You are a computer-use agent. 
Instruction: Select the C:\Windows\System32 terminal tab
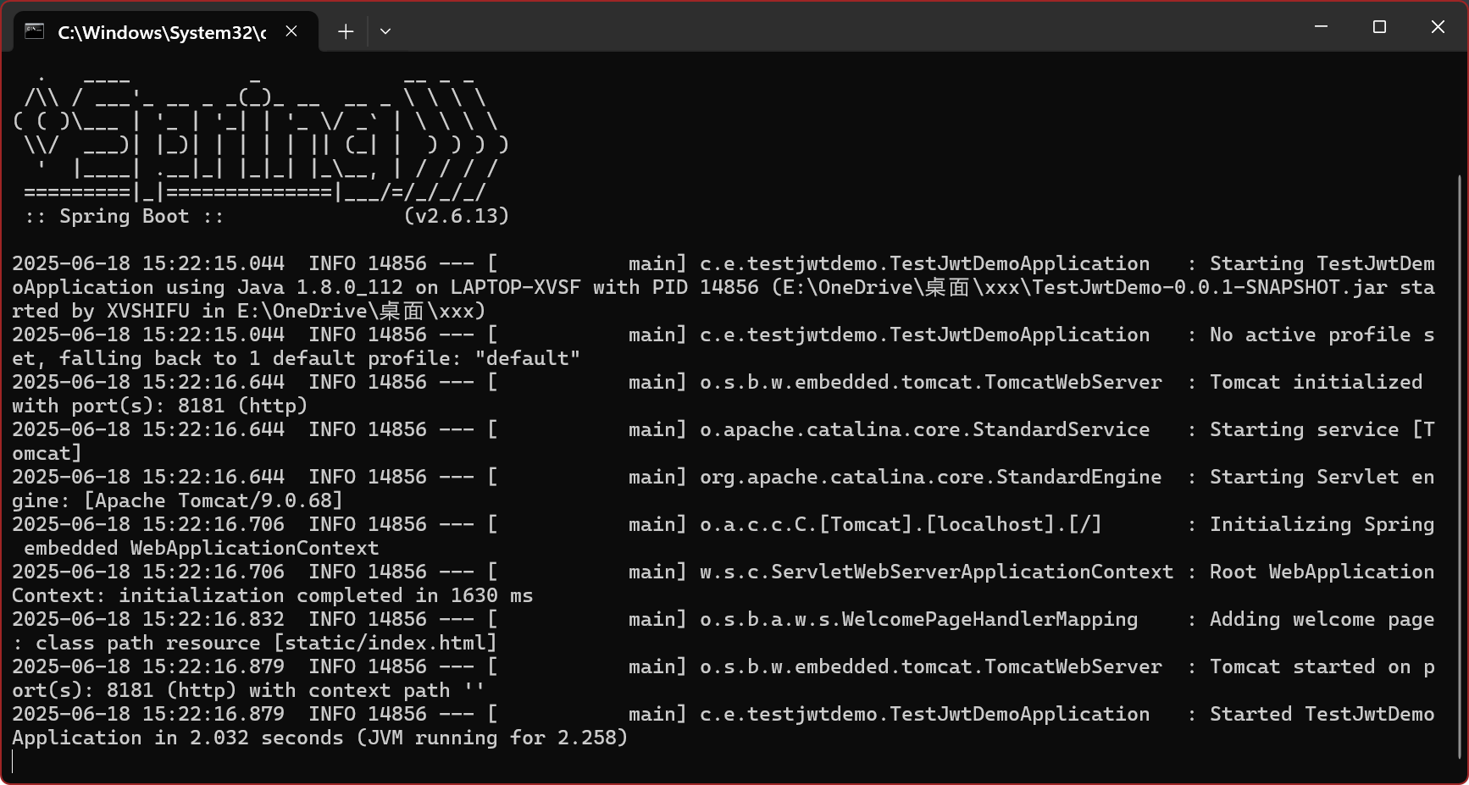tap(161, 32)
